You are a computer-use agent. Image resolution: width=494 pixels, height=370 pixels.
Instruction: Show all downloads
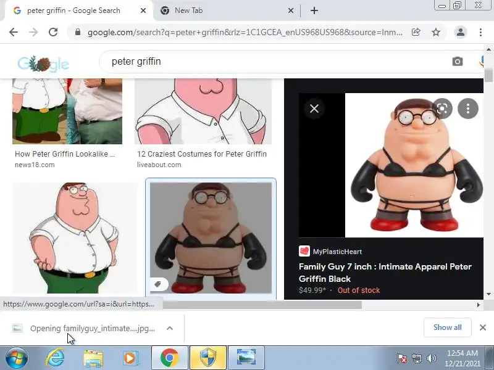tap(447, 327)
